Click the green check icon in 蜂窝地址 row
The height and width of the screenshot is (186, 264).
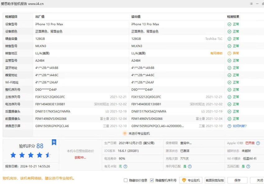[229, 75]
